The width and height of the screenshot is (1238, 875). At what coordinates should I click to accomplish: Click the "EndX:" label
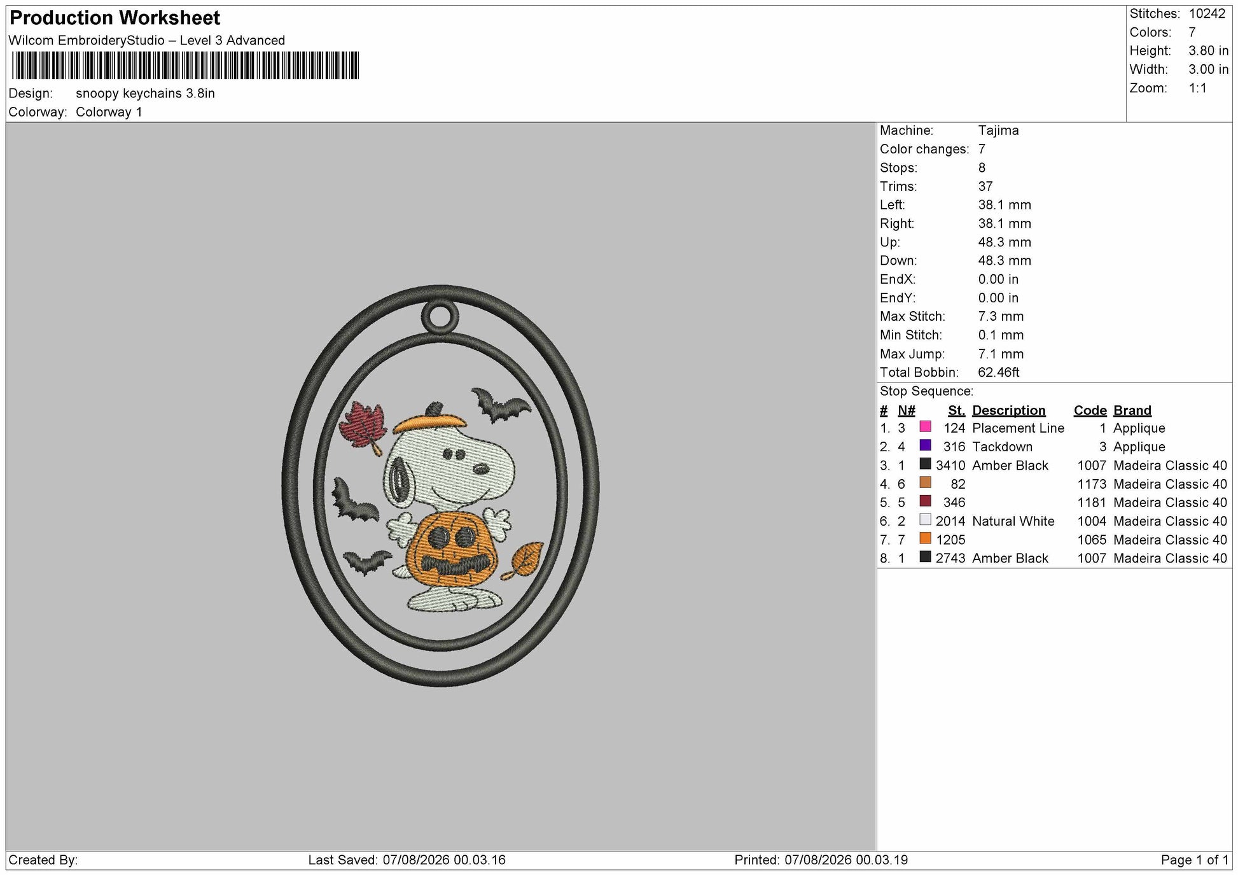click(x=898, y=279)
